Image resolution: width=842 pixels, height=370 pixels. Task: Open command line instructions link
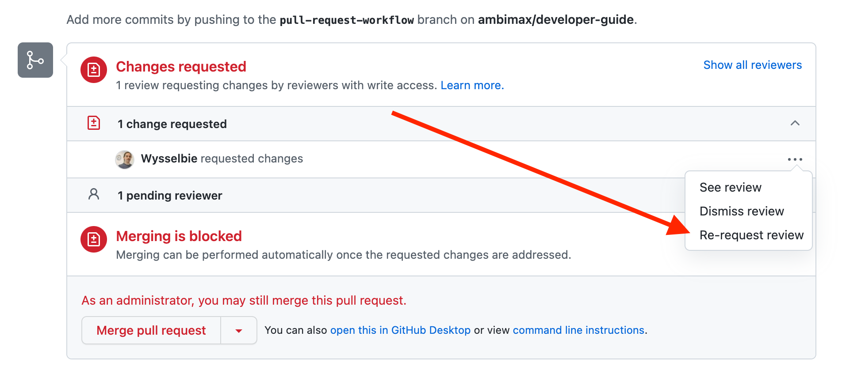[x=578, y=330]
